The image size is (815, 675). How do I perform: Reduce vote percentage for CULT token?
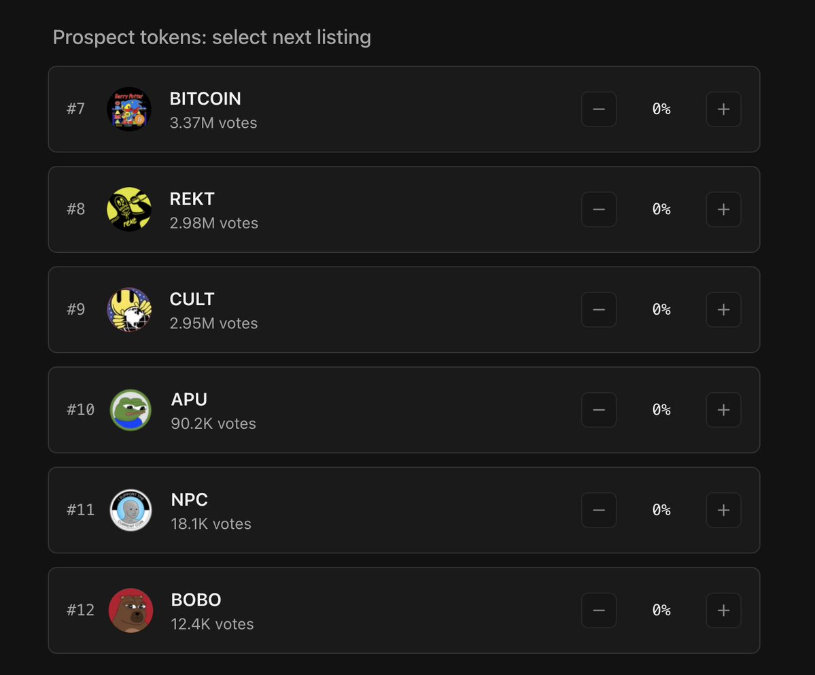[599, 310]
